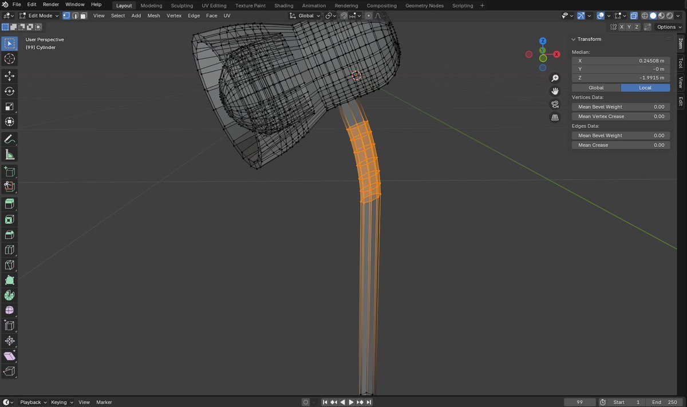Screen dimensions: 687x407
Task: Switch to the Sculpting workspace tab
Action: pos(181,5)
